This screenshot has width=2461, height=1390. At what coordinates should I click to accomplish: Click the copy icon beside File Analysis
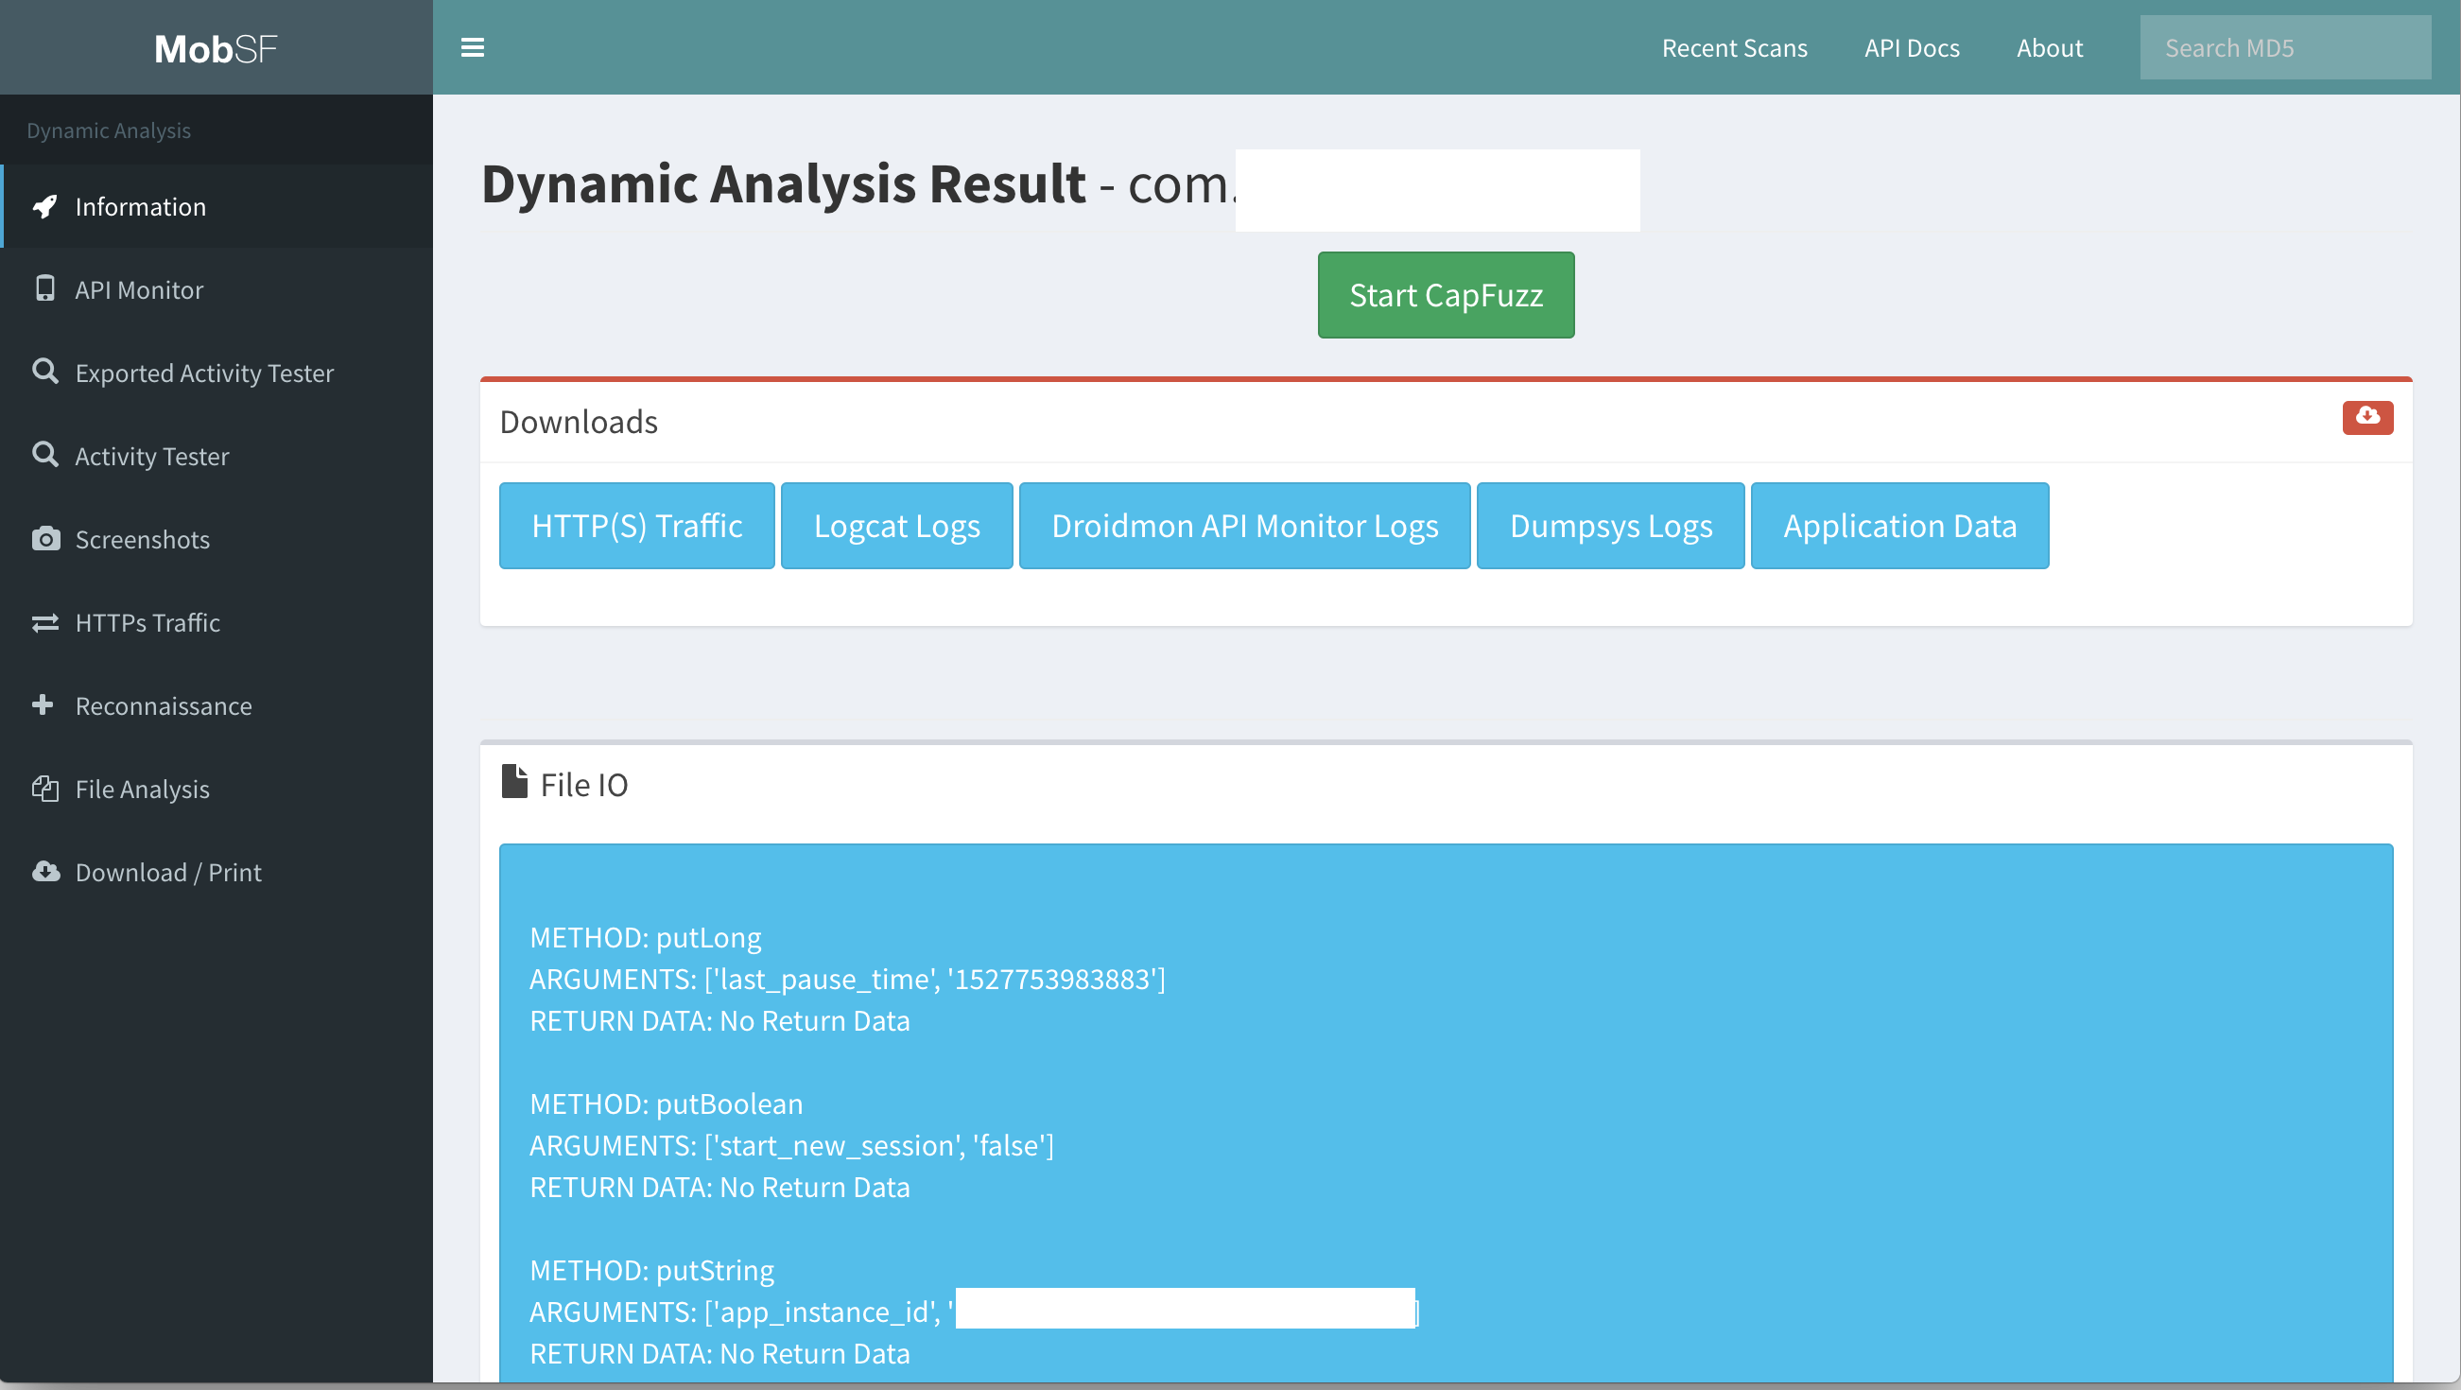pyautogui.click(x=44, y=789)
